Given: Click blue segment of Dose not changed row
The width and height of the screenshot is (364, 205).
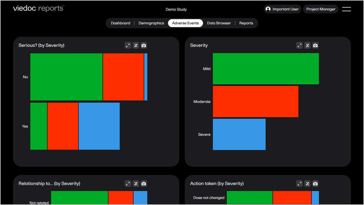Looking at the screenshot, I should pyautogui.click(x=315, y=197).
